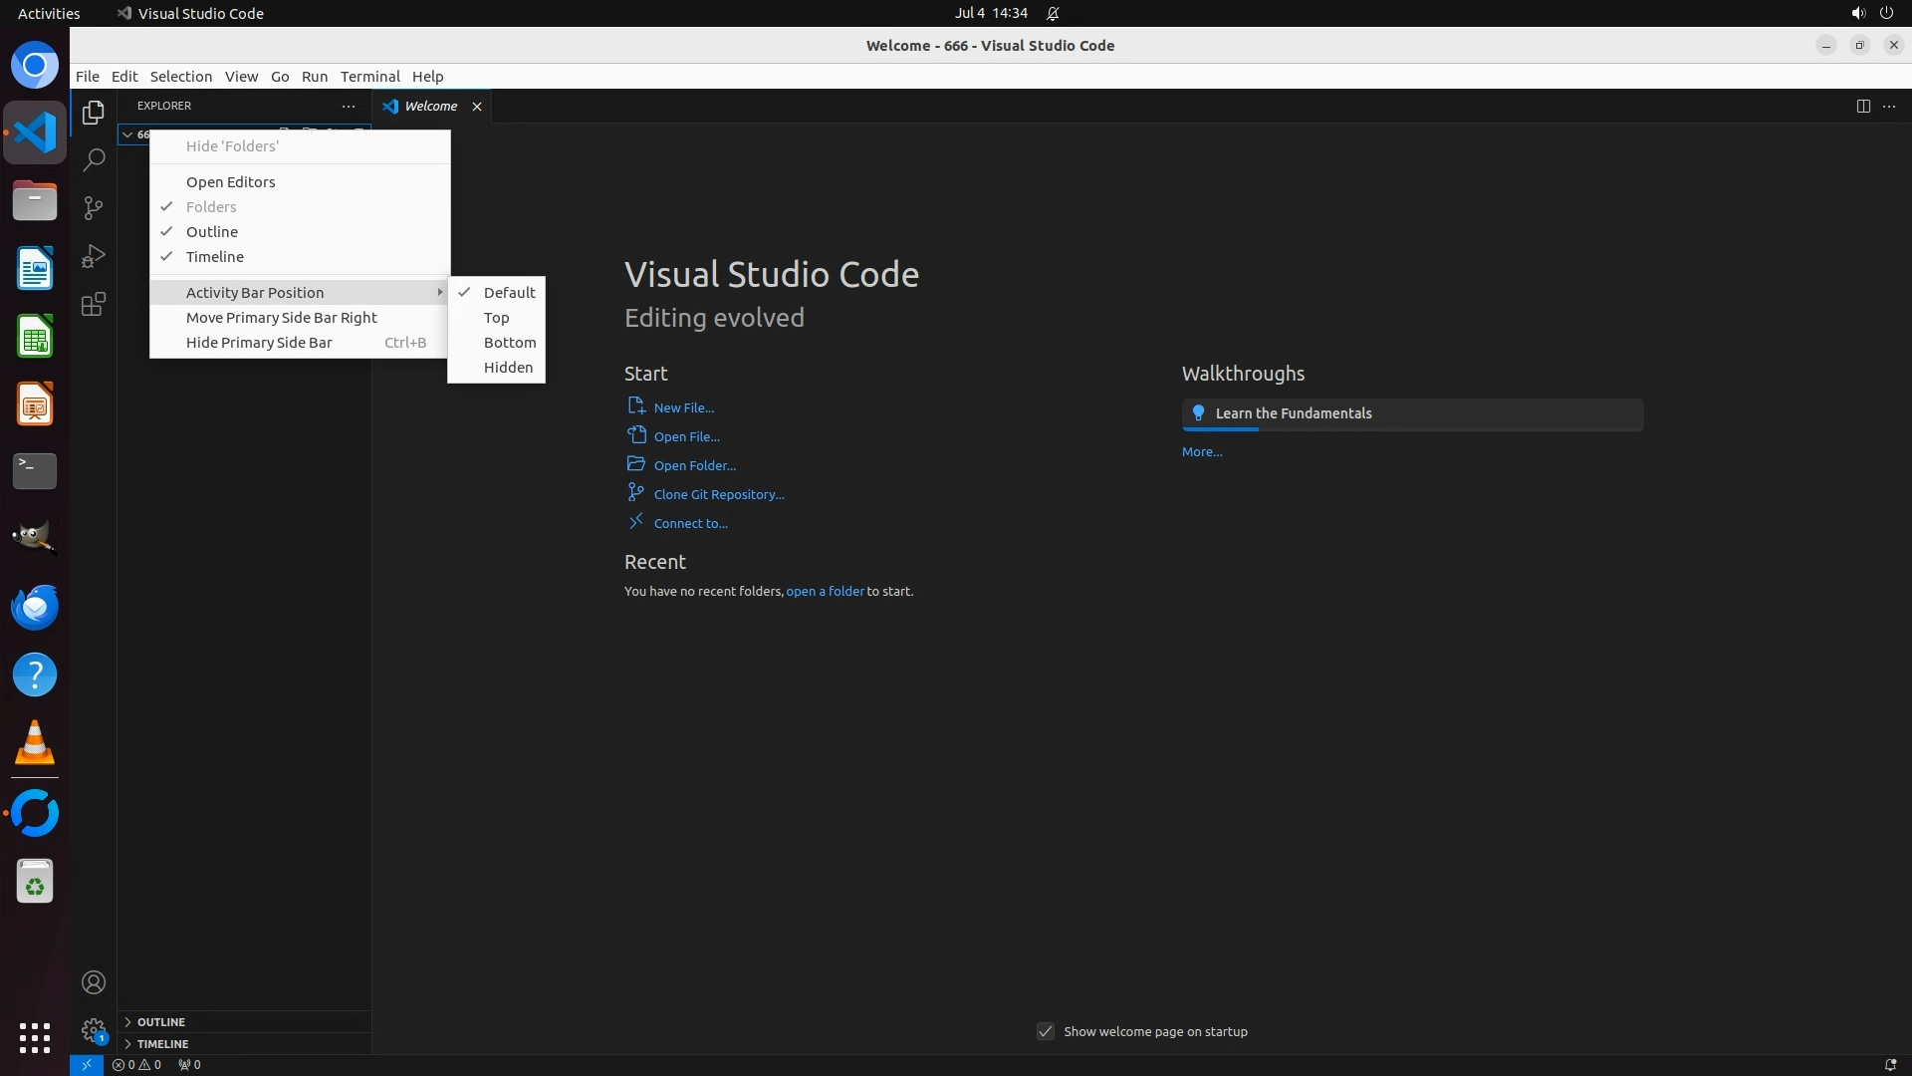Open the Source Control view icon

(x=94, y=208)
